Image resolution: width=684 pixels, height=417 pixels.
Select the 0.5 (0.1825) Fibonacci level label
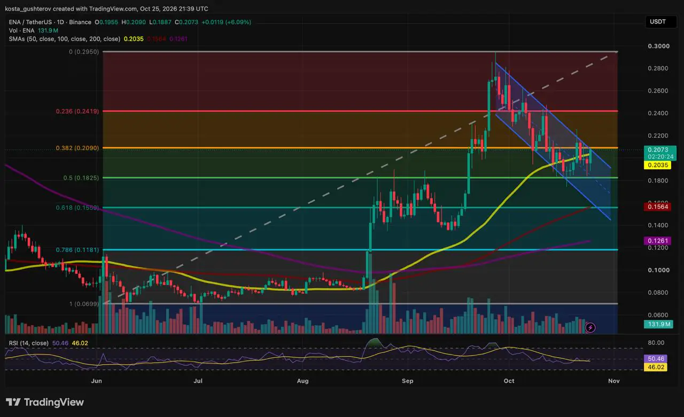click(x=81, y=178)
